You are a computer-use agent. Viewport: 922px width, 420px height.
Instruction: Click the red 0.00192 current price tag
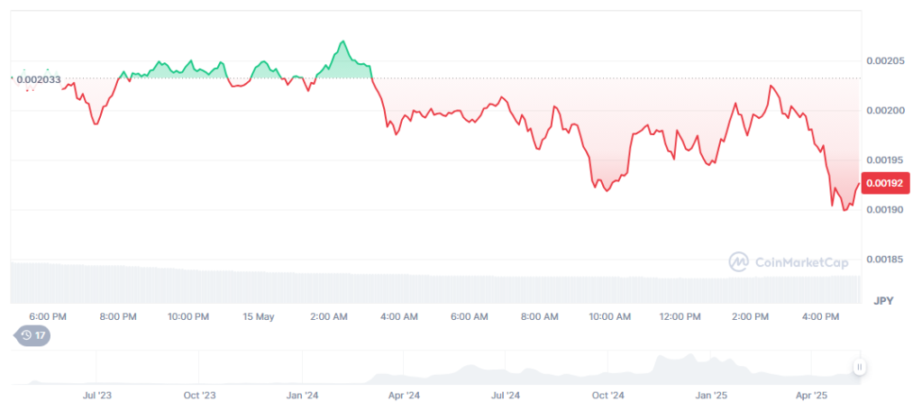(881, 183)
